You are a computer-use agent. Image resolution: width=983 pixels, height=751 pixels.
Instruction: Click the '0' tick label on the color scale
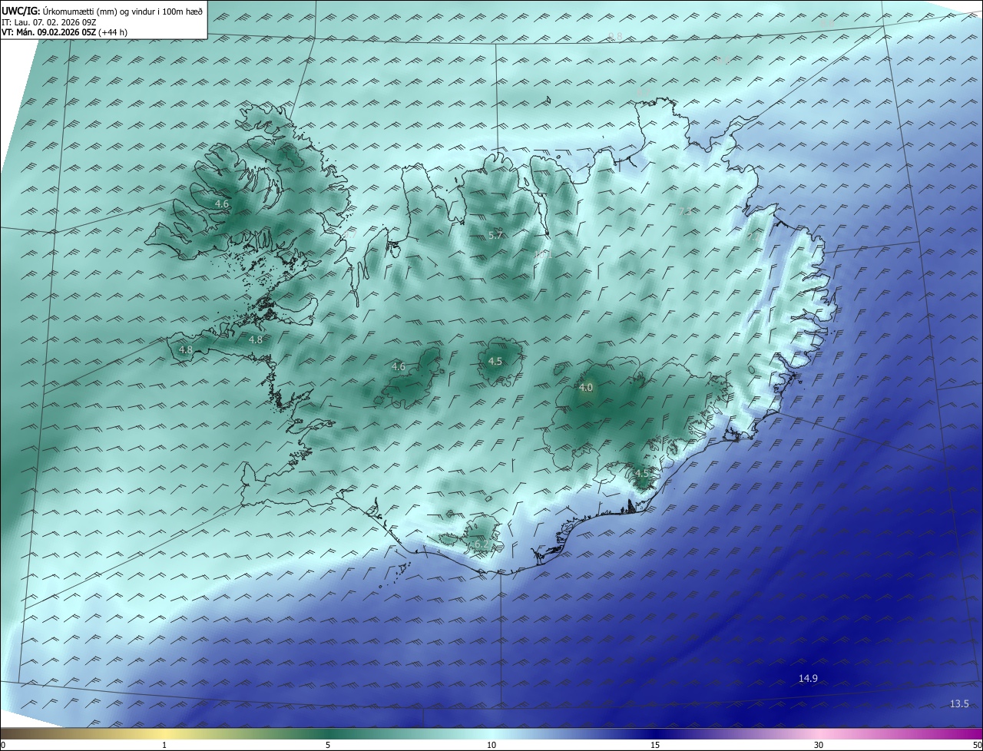(3, 745)
